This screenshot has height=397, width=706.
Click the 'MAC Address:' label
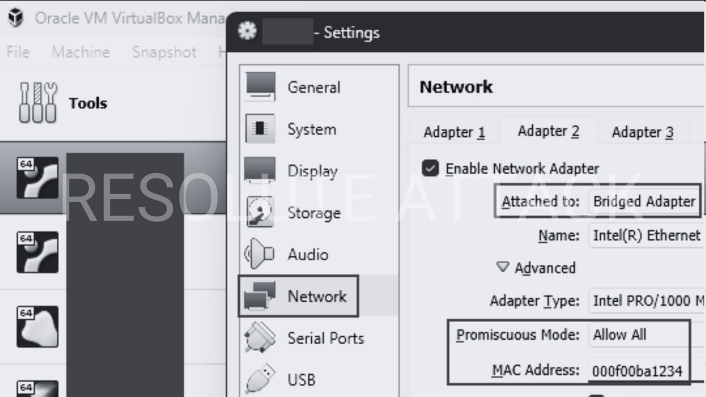(536, 369)
